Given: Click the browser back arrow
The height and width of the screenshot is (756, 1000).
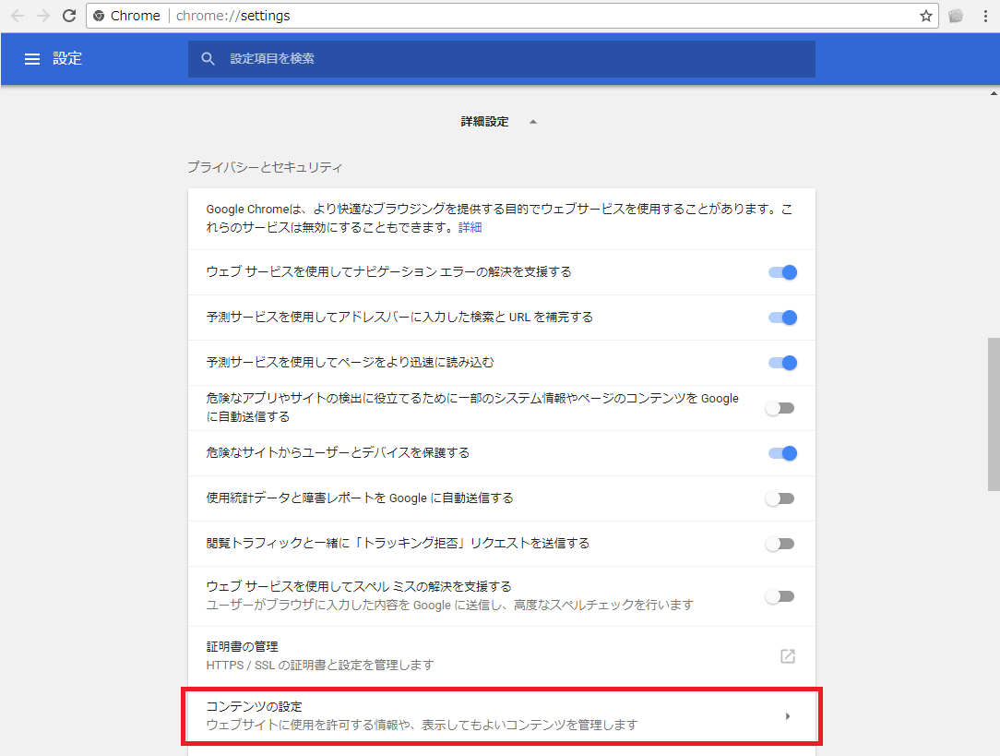Looking at the screenshot, I should click(x=18, y=16).
